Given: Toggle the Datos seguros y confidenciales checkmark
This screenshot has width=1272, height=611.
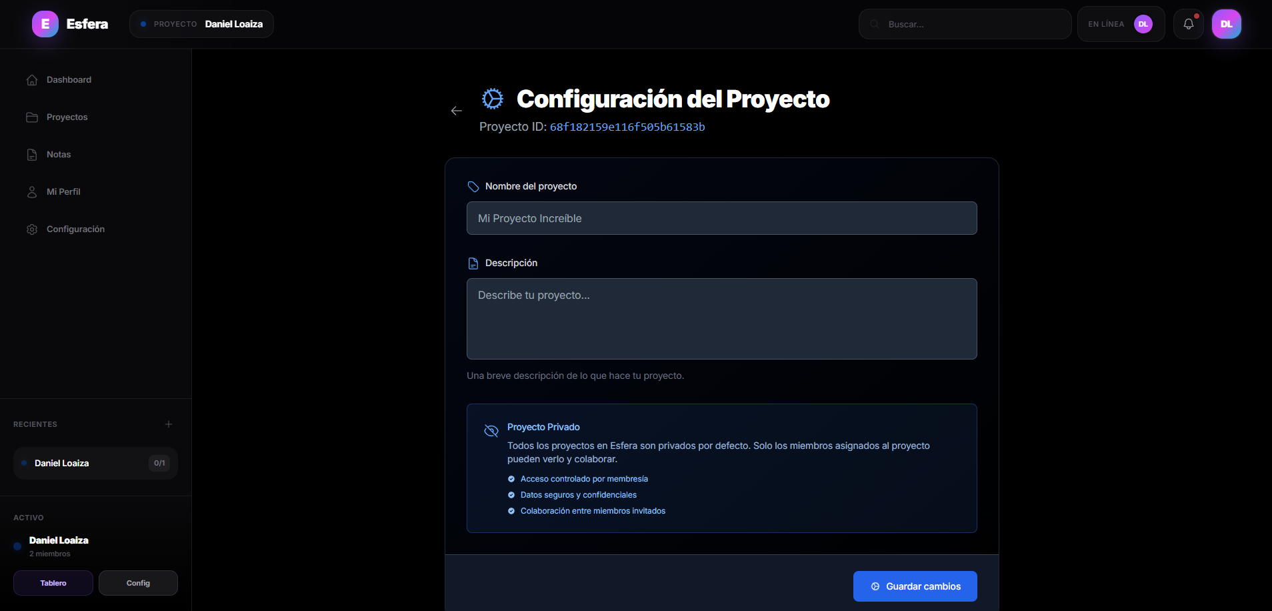Looking at the screenshot, I should coord(511,494).
